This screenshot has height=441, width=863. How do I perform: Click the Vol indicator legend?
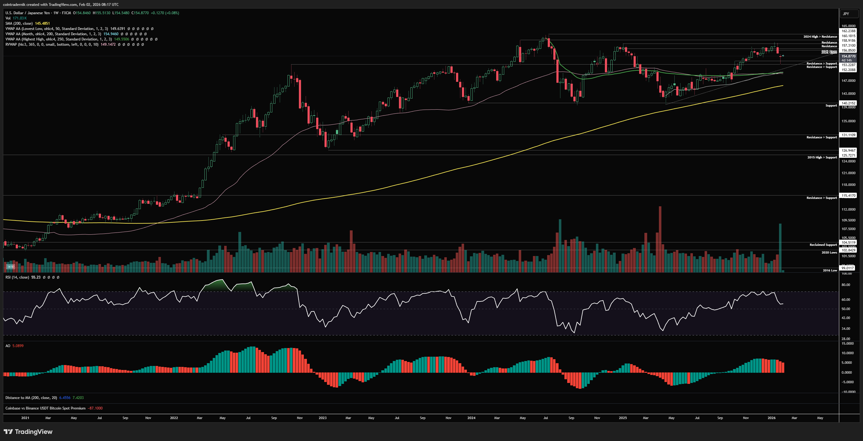(x=8, y=18)
